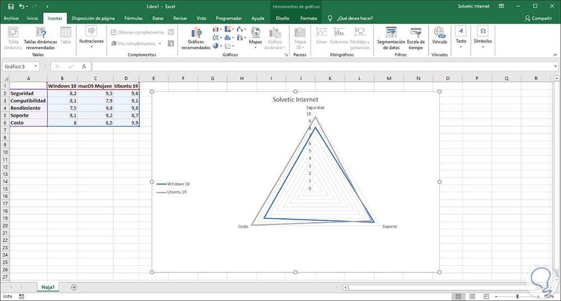Image resolution: width=561 pixels, height=301 pixels.
Task: Open Ribbon display options icon
Action: [501, 6]
